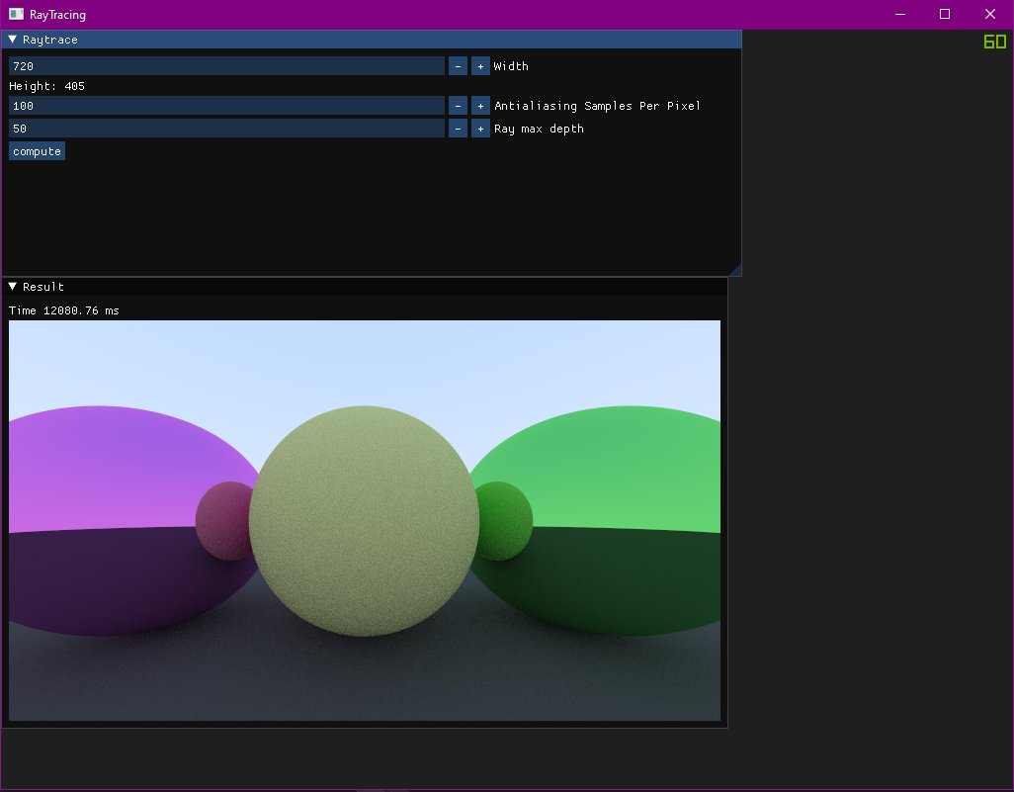Decrease Ray max depth value
1014x792 pixels.
[x=458, y=129]
